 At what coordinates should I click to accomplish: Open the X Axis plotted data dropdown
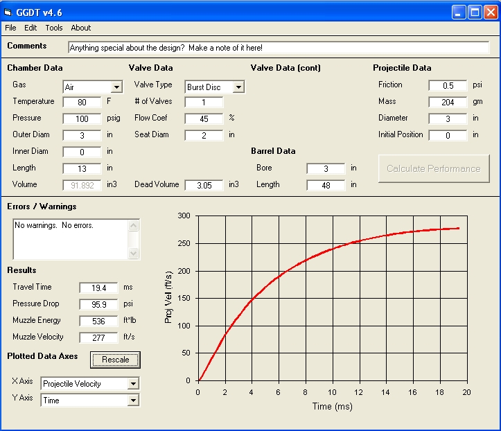[x=133, y=384]
